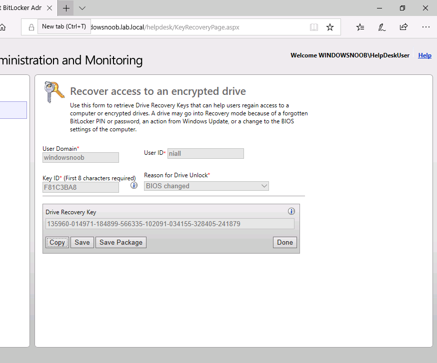Restore down the browser window
Image resolution: width=437 pixels, height=363 pixels.
(402, 8)
